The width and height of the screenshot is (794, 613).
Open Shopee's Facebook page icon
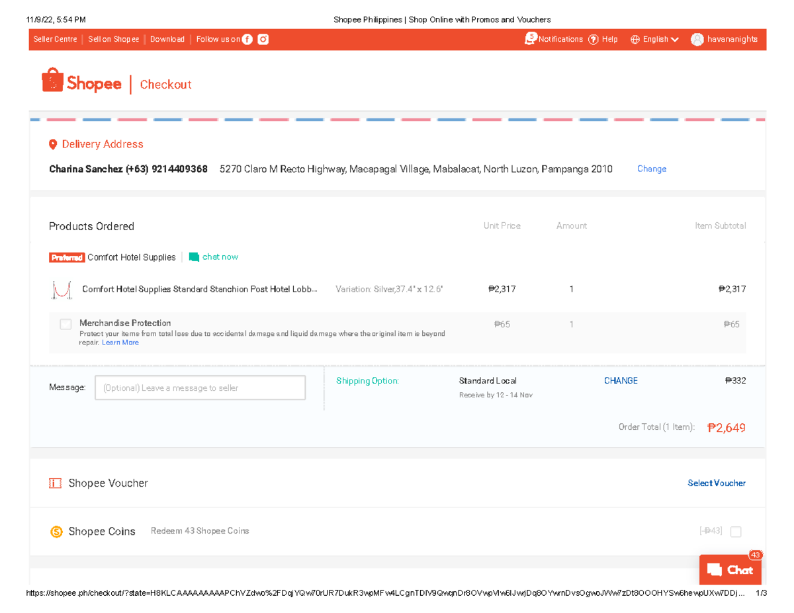247,39
